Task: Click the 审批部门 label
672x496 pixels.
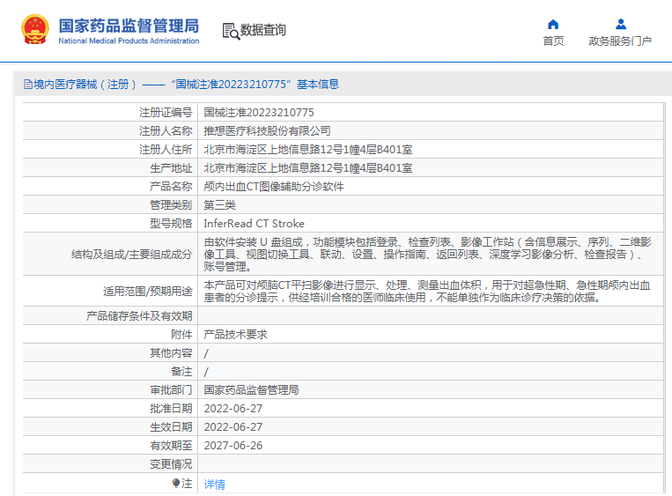Action: tap(171, 389)
